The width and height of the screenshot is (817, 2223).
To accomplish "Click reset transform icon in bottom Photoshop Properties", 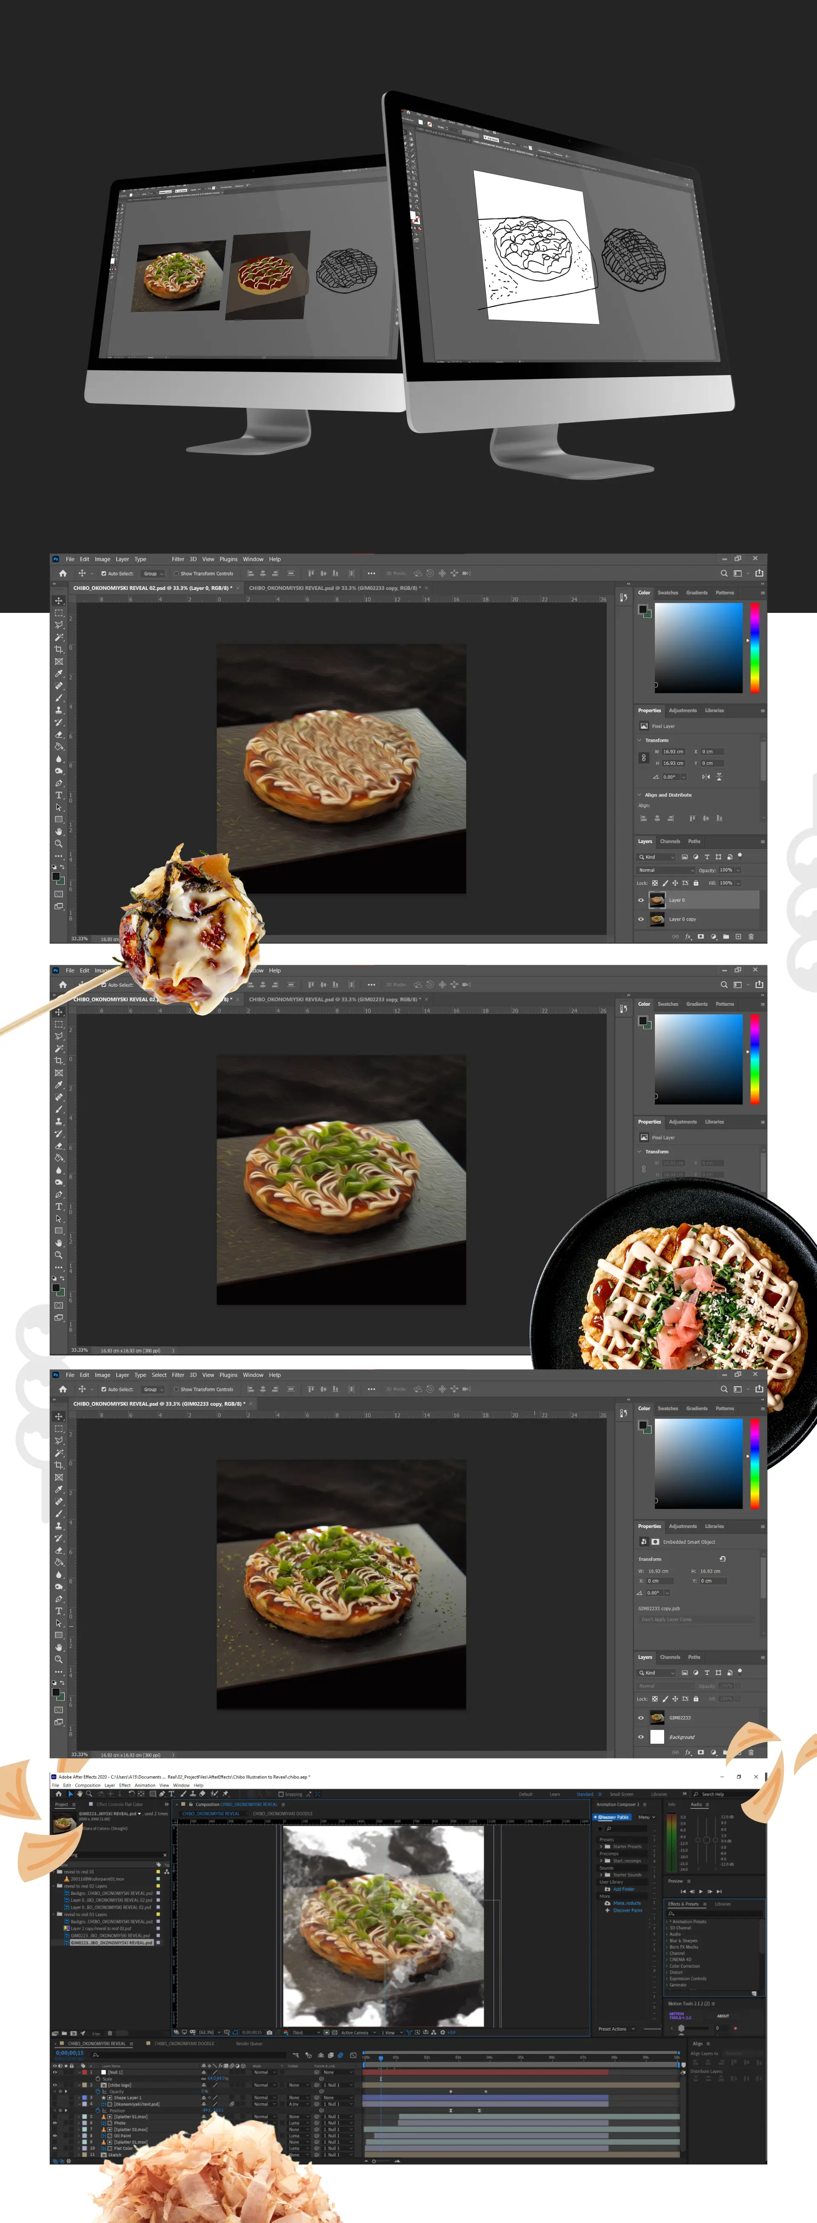I will [722, 1559].
